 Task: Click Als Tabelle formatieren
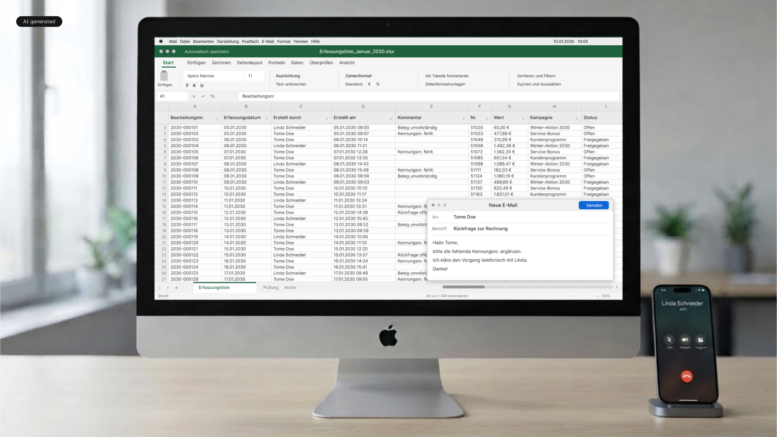click(447, 76)
